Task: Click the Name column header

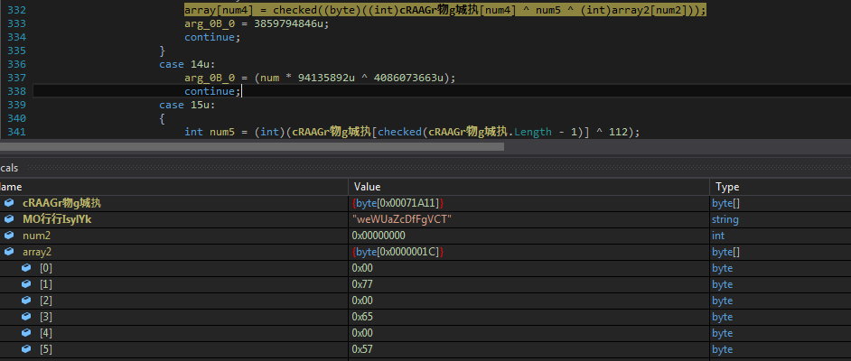Action: tap(11, 186)
